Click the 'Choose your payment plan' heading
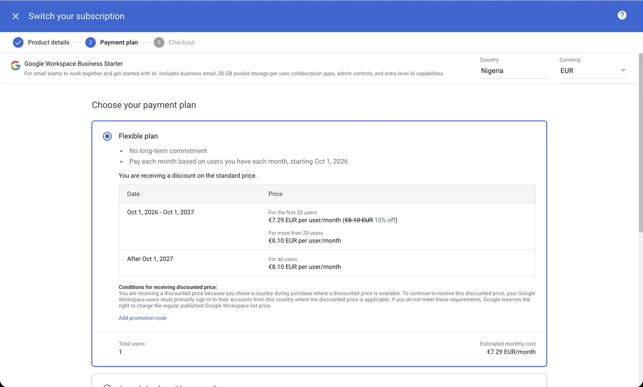The width and height of the screenshot is (643, 387). click(144, 105)
